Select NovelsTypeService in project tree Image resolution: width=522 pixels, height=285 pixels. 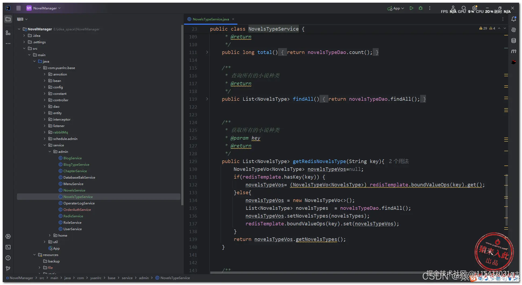(78, 197)
